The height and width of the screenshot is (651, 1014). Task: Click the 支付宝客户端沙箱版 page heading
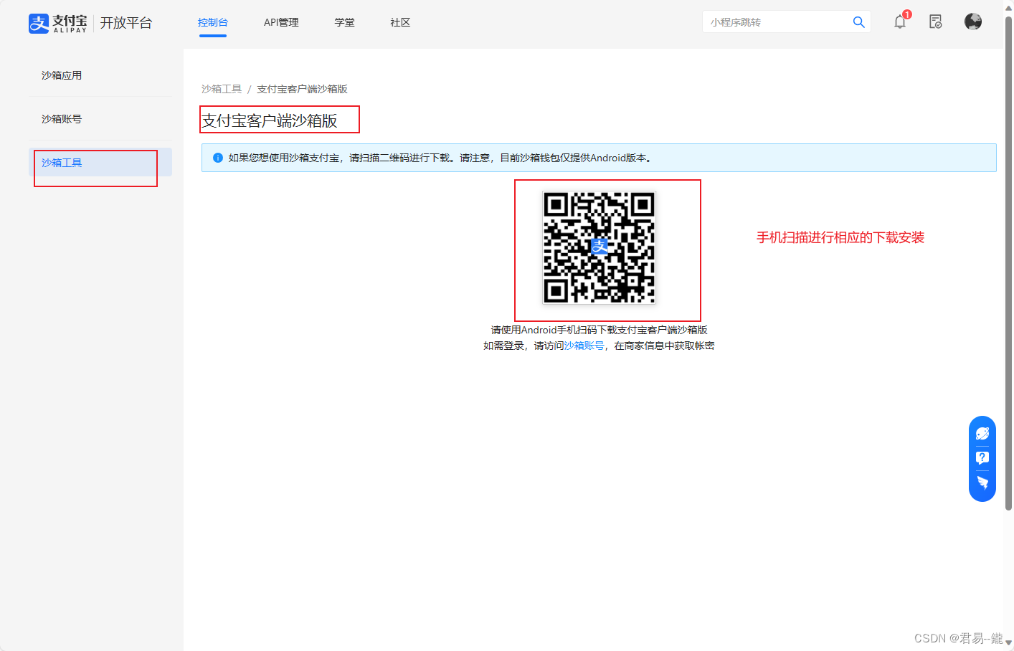click(x=270, y=120)
